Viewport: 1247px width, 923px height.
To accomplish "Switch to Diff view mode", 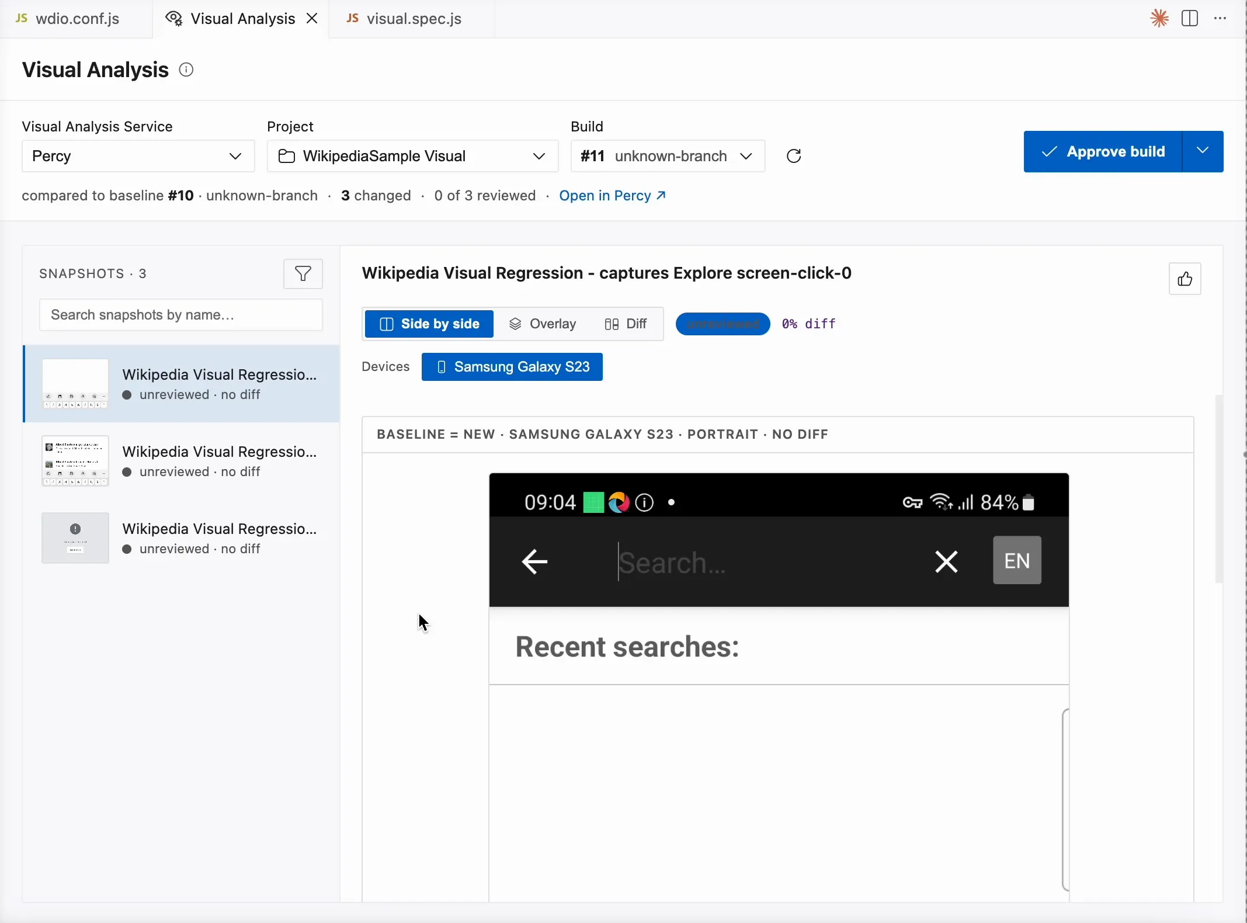I will coord(626,324).
